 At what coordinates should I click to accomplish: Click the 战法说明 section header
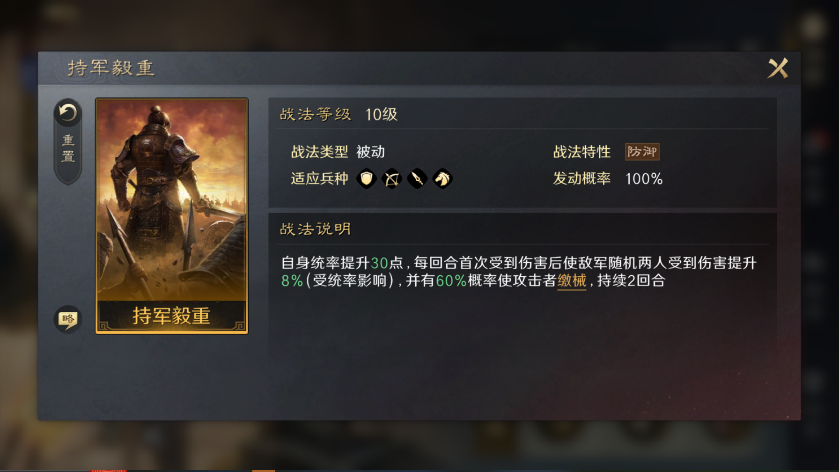(x=315, y=229)
